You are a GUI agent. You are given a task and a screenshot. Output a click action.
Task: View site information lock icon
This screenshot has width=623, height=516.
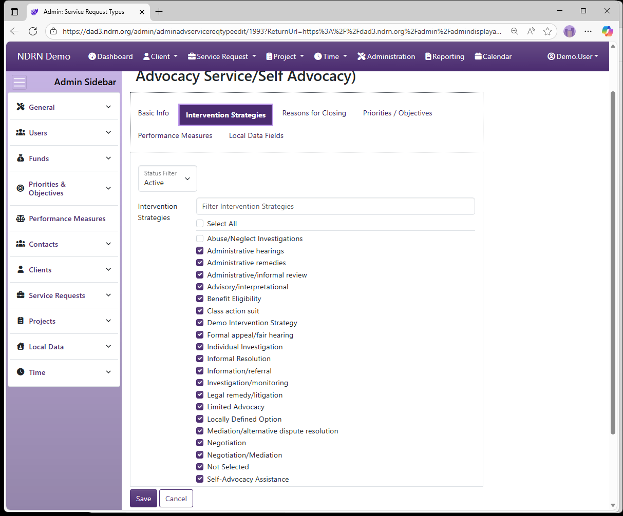point(53,31)
